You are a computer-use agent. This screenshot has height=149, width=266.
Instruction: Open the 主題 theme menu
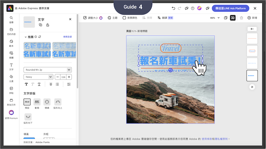point(112,18)
